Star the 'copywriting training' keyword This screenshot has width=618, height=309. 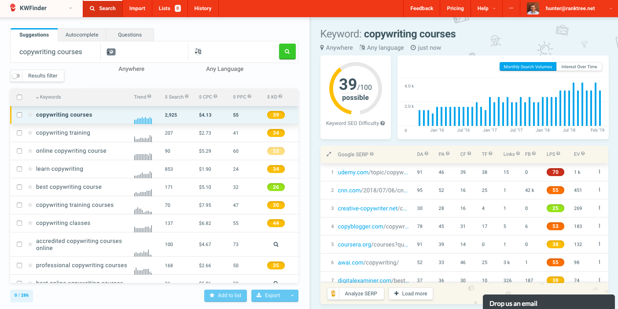(30, 133)
